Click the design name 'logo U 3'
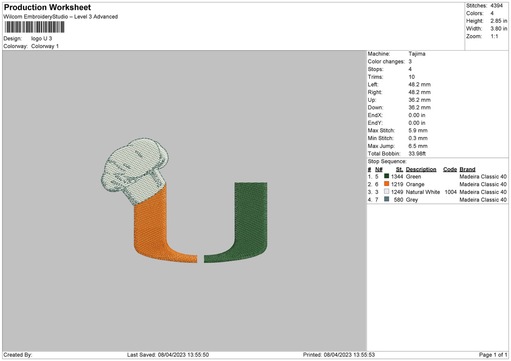 click(x=42, y=38)
